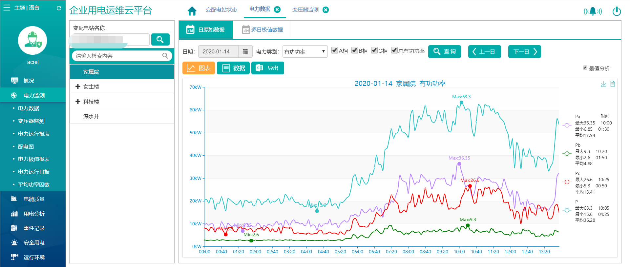Open the 变压器监测 top tab
This screenshot has width=630, height=267.
[x=305, y=10]
